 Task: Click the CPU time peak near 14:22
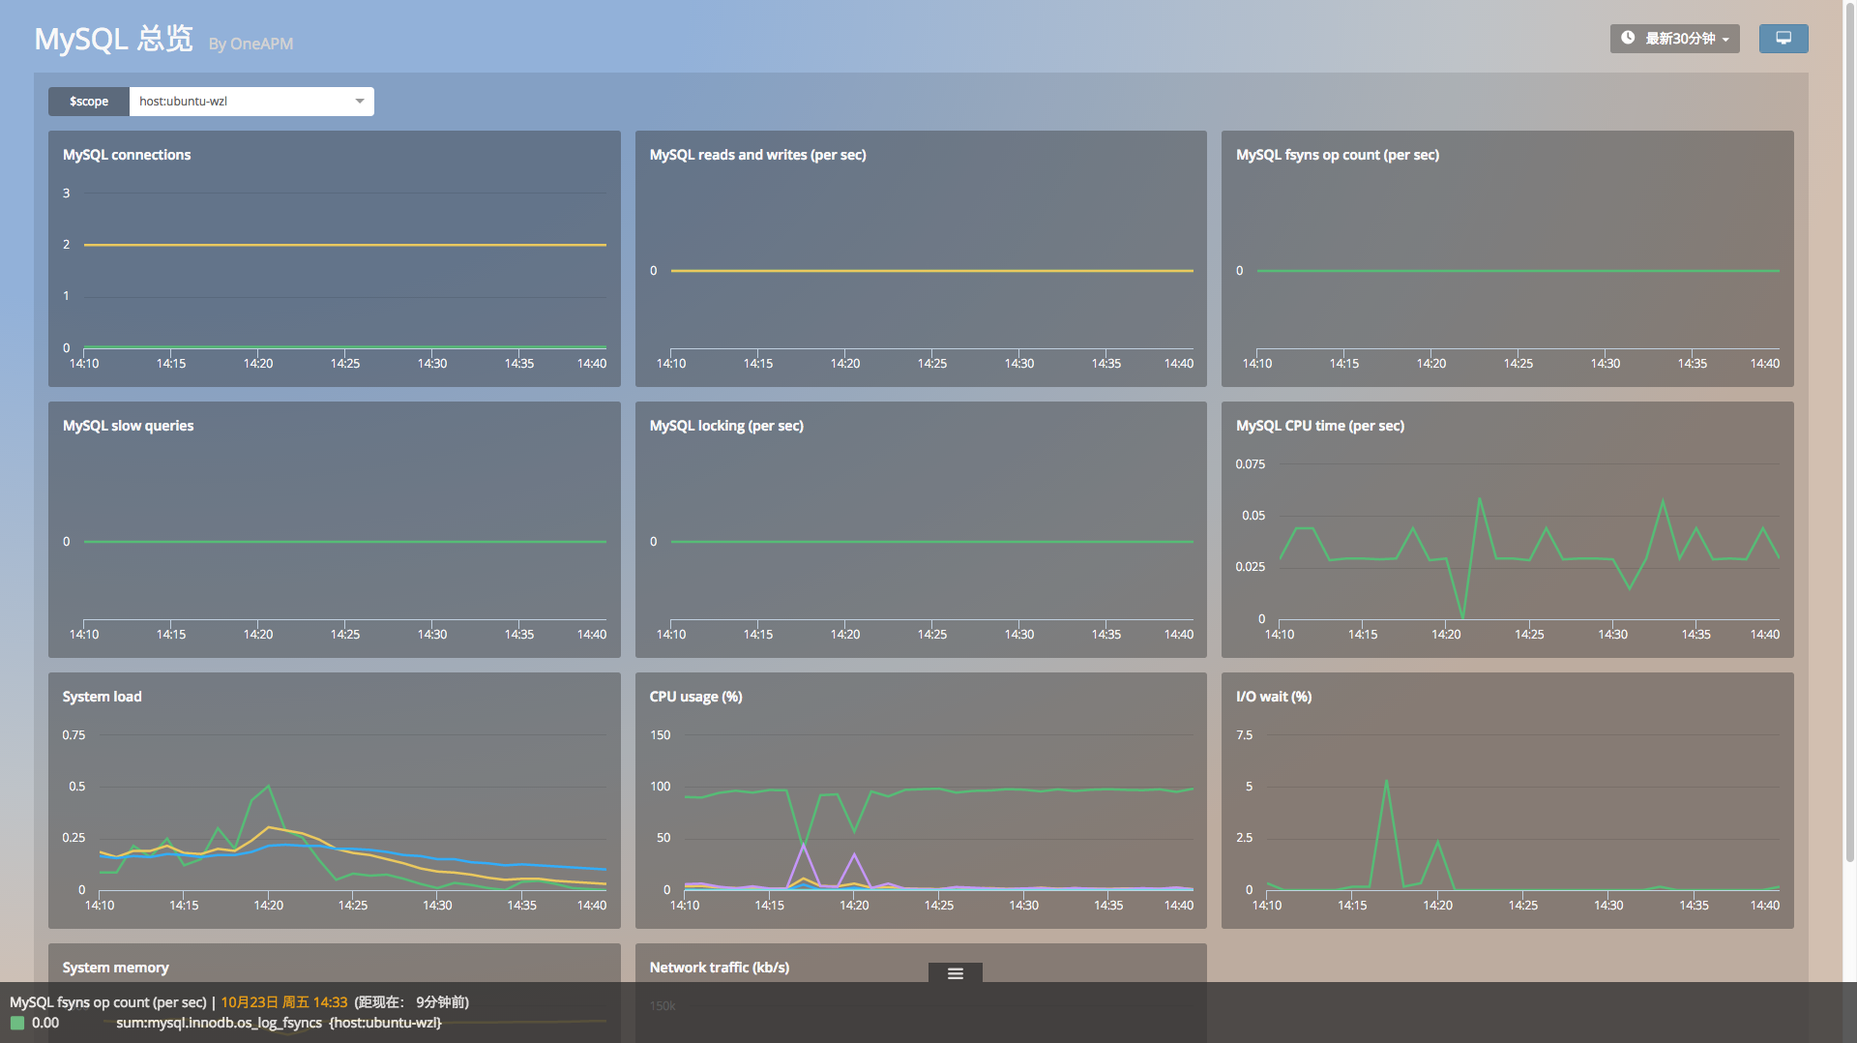coord(1479,500)
